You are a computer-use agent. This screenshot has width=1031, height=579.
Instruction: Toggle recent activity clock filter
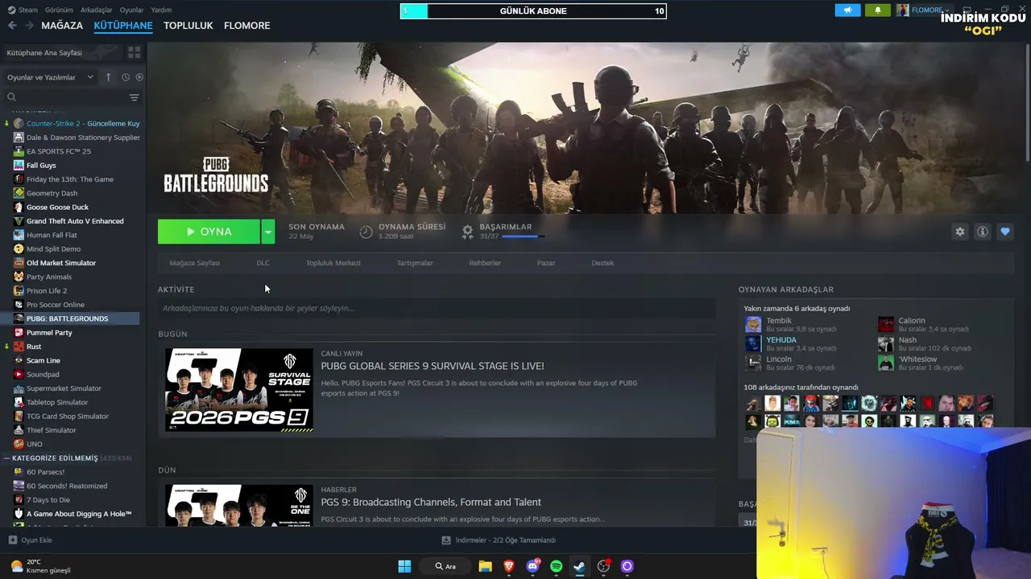click(126, 77)
